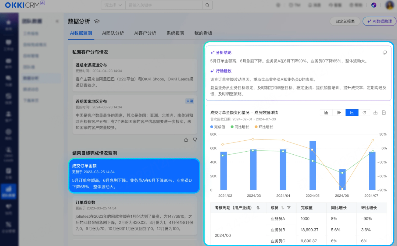Image resolution: width=397 pixels, height=246 pixels.
Task: Switch chart to horizontal bar view
Action: (x=339, y=113)
